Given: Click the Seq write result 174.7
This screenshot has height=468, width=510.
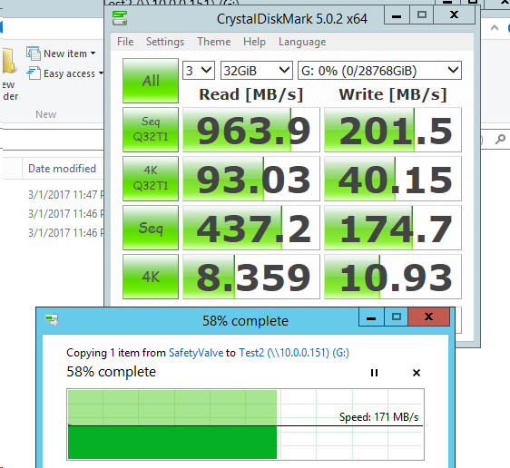Looking at the screenshot, I should pyautogui.click(x=393, y=228).
